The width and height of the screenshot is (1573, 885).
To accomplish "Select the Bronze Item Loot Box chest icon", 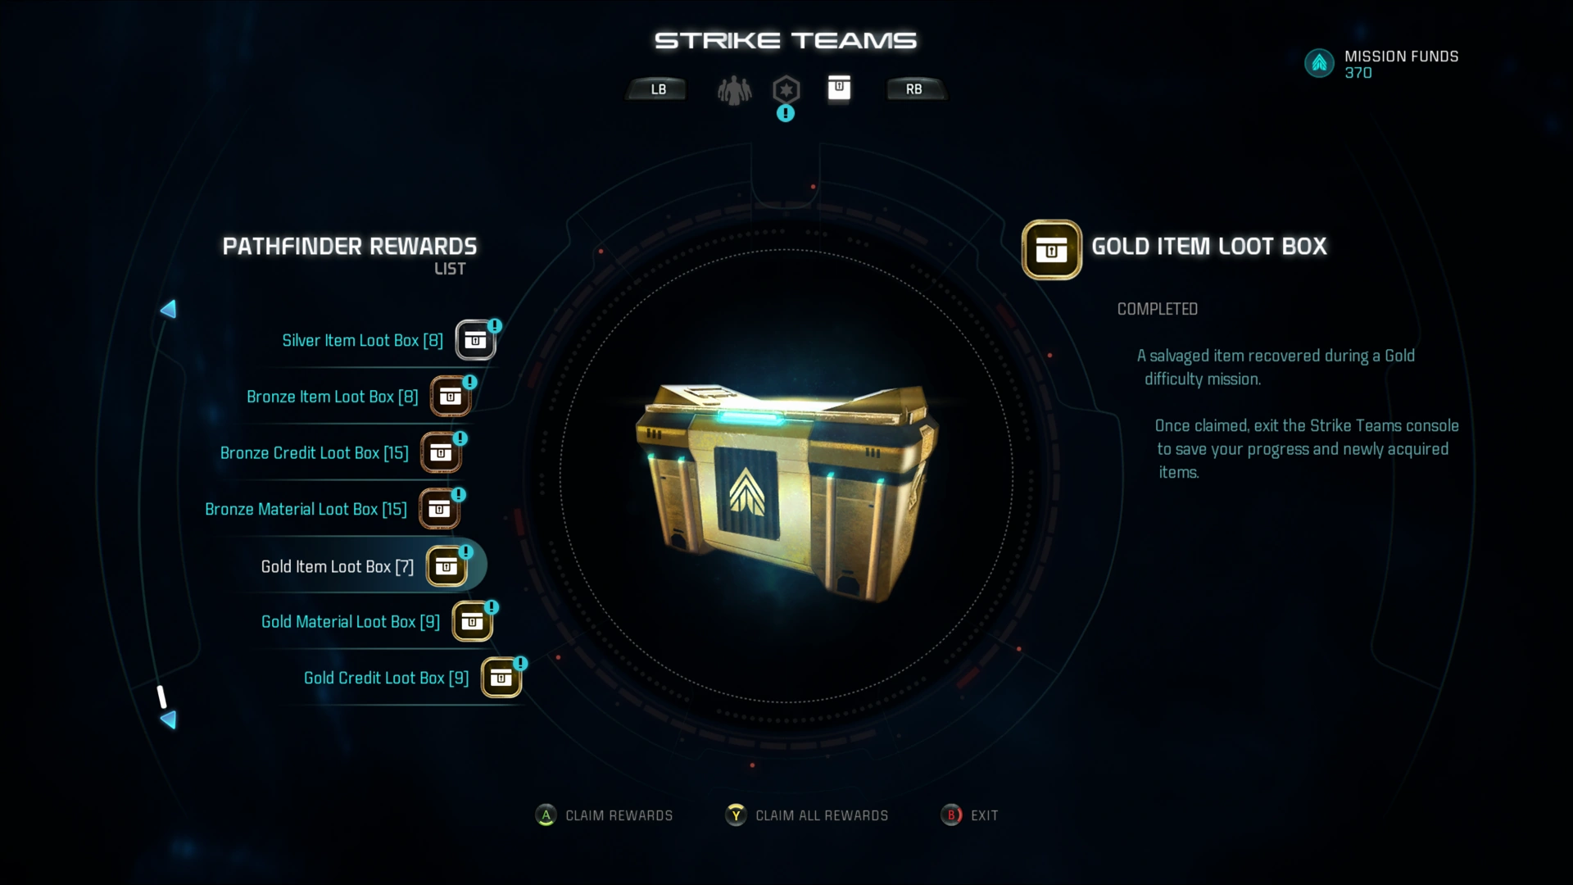I will click(450, 397).
